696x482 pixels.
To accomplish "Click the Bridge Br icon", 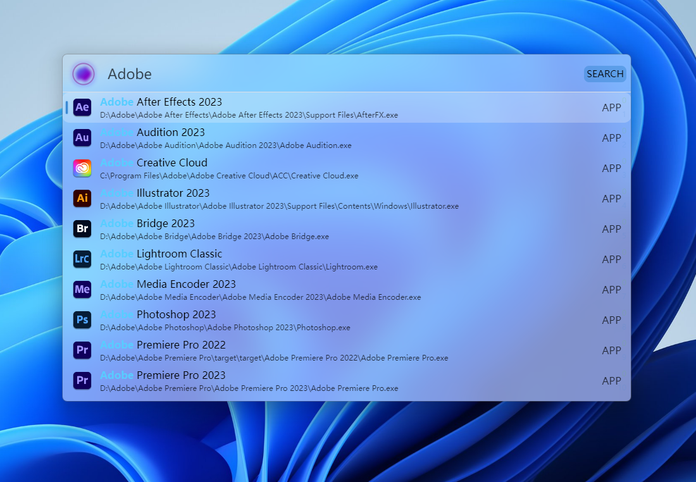I will [82, 228].
